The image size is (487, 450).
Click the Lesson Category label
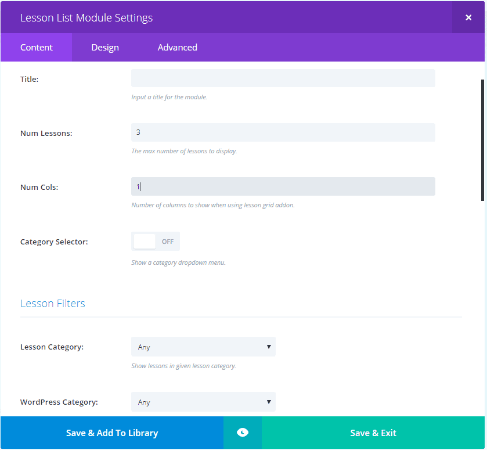click(52, 347)
